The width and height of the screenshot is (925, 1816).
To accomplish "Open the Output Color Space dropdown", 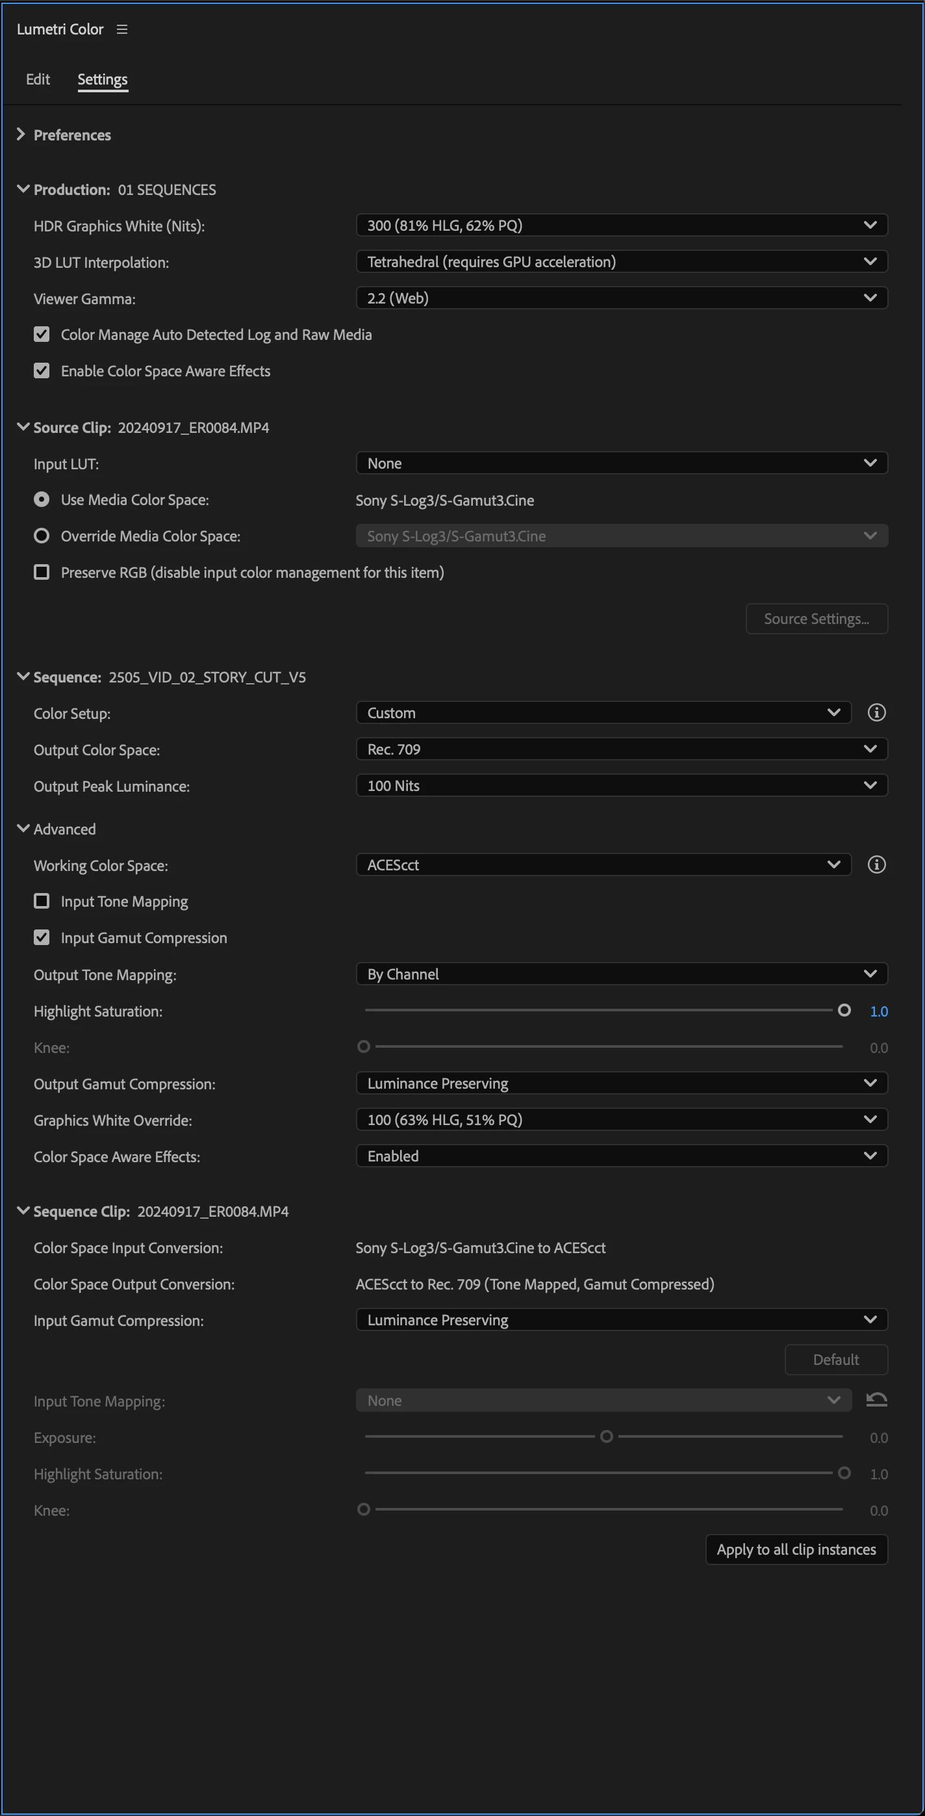I will (x=622, y=749).
